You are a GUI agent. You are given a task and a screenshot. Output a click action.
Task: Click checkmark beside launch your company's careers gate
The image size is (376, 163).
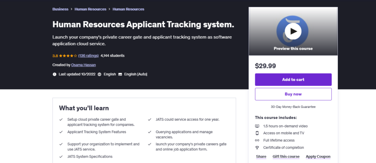click(150, 144)
